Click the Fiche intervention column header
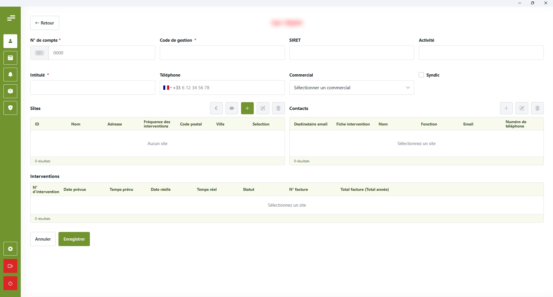 point(353,124)
